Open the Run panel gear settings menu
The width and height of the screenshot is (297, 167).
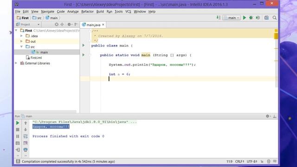pos(268,116)
